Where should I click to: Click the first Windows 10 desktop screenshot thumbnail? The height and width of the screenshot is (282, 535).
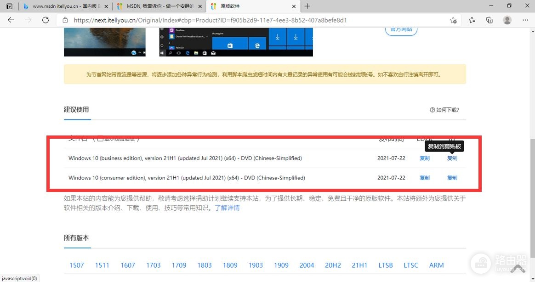coord(105,42)
